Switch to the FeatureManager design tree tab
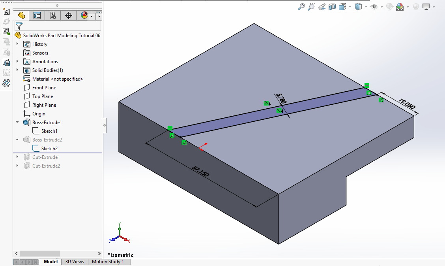445x266 pixels. [21, 15]
